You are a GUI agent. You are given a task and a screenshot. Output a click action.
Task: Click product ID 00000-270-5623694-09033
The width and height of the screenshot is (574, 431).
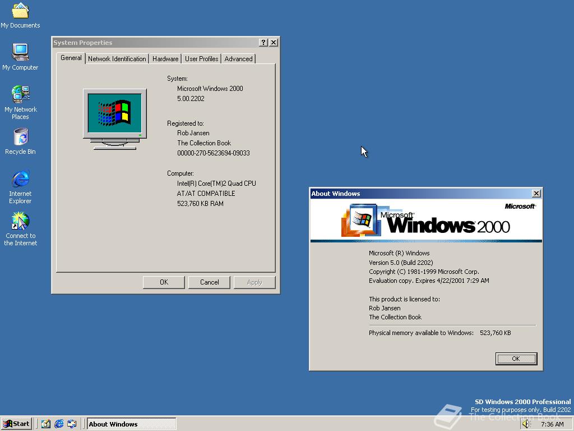(214, 153)
